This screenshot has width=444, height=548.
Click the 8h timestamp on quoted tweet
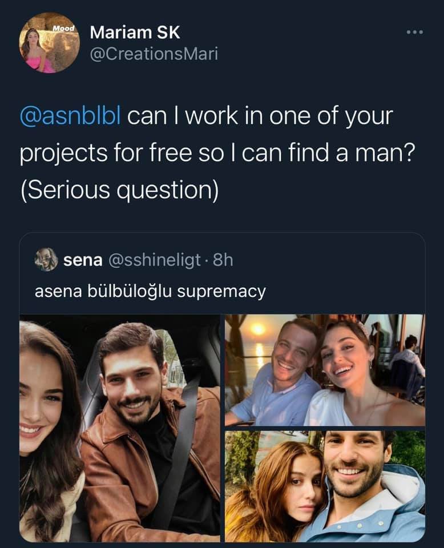point(223,260)
